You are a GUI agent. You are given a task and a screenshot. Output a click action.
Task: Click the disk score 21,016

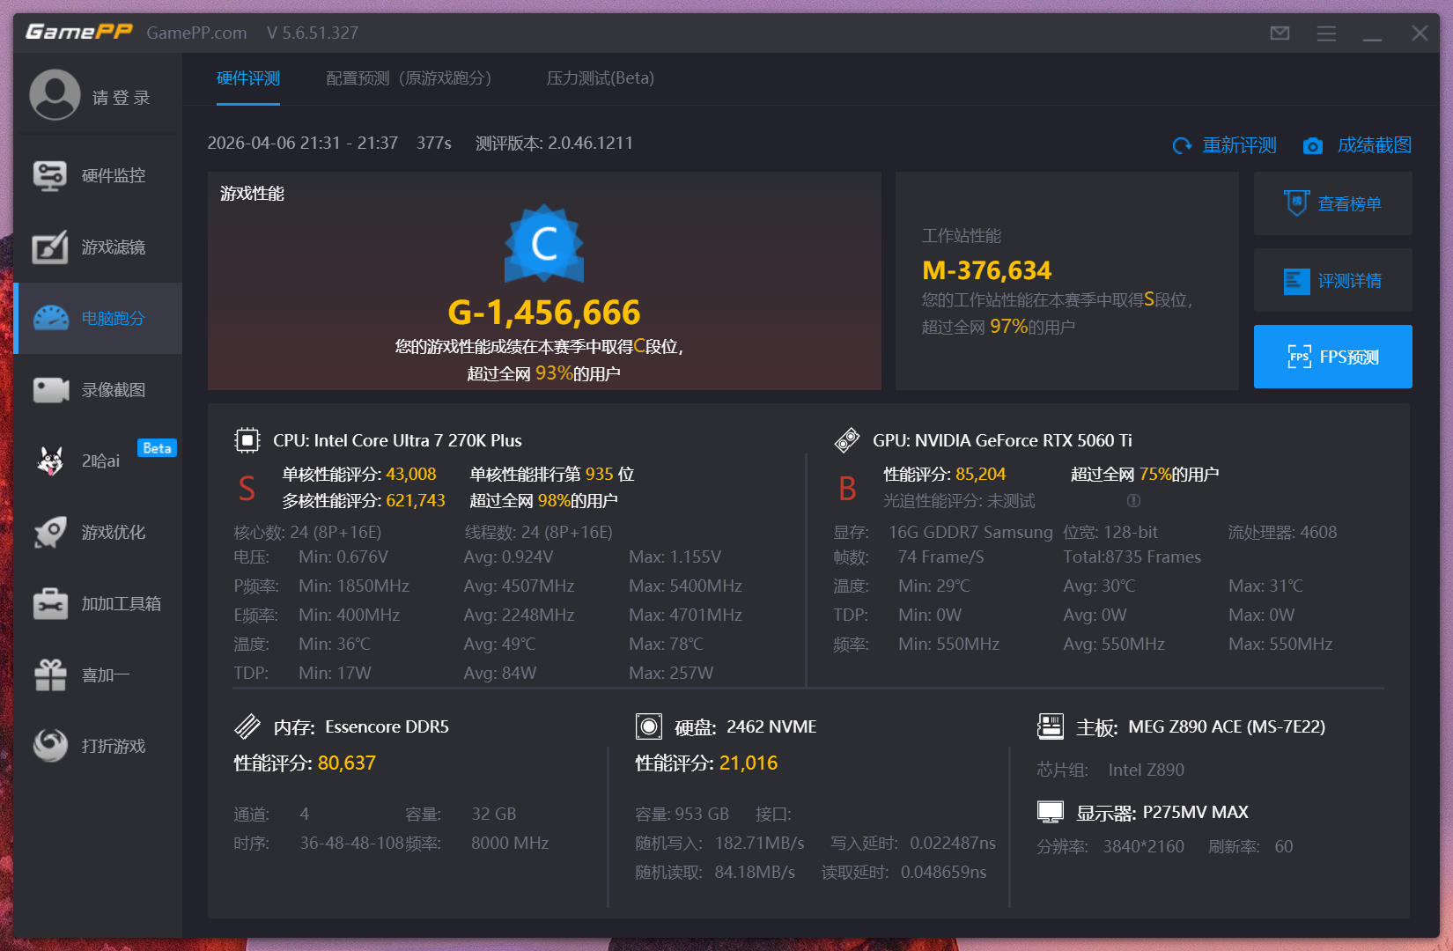coord(749,763)
